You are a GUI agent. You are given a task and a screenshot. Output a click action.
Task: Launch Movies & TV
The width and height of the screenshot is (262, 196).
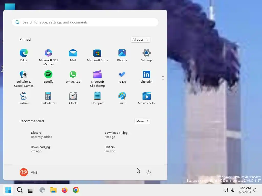pos(147,98)
